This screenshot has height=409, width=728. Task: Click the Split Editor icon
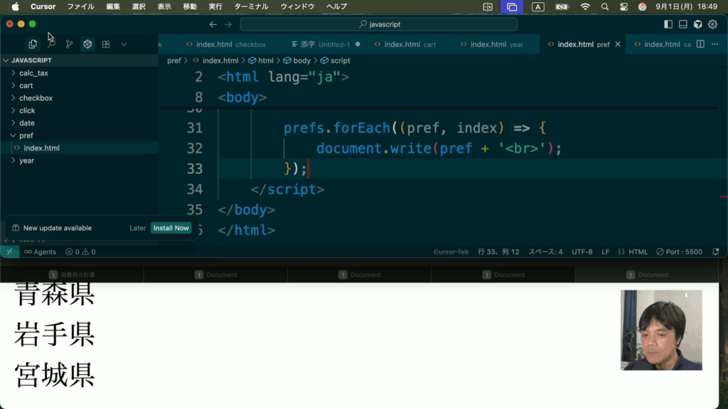[700, 44]
